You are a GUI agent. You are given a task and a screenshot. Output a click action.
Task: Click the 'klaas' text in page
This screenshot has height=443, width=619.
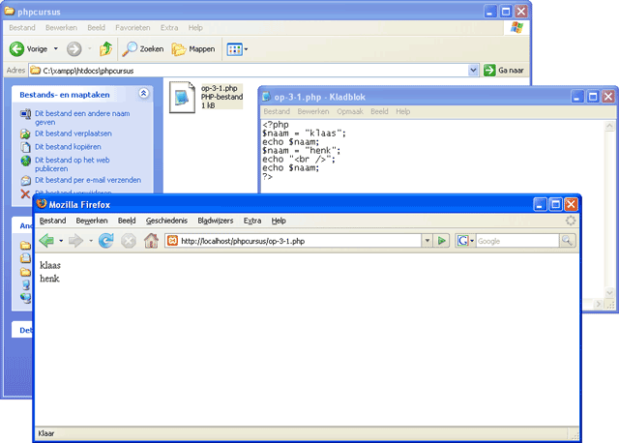point(50,265)
